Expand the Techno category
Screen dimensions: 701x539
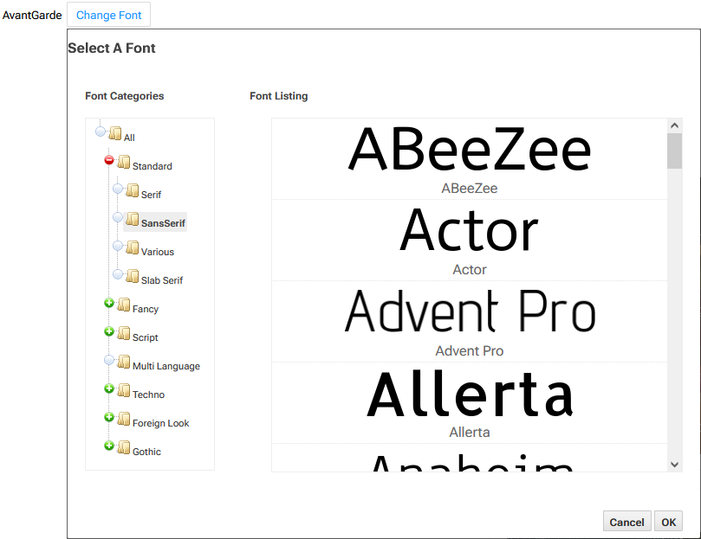click(x=108, y=389)
